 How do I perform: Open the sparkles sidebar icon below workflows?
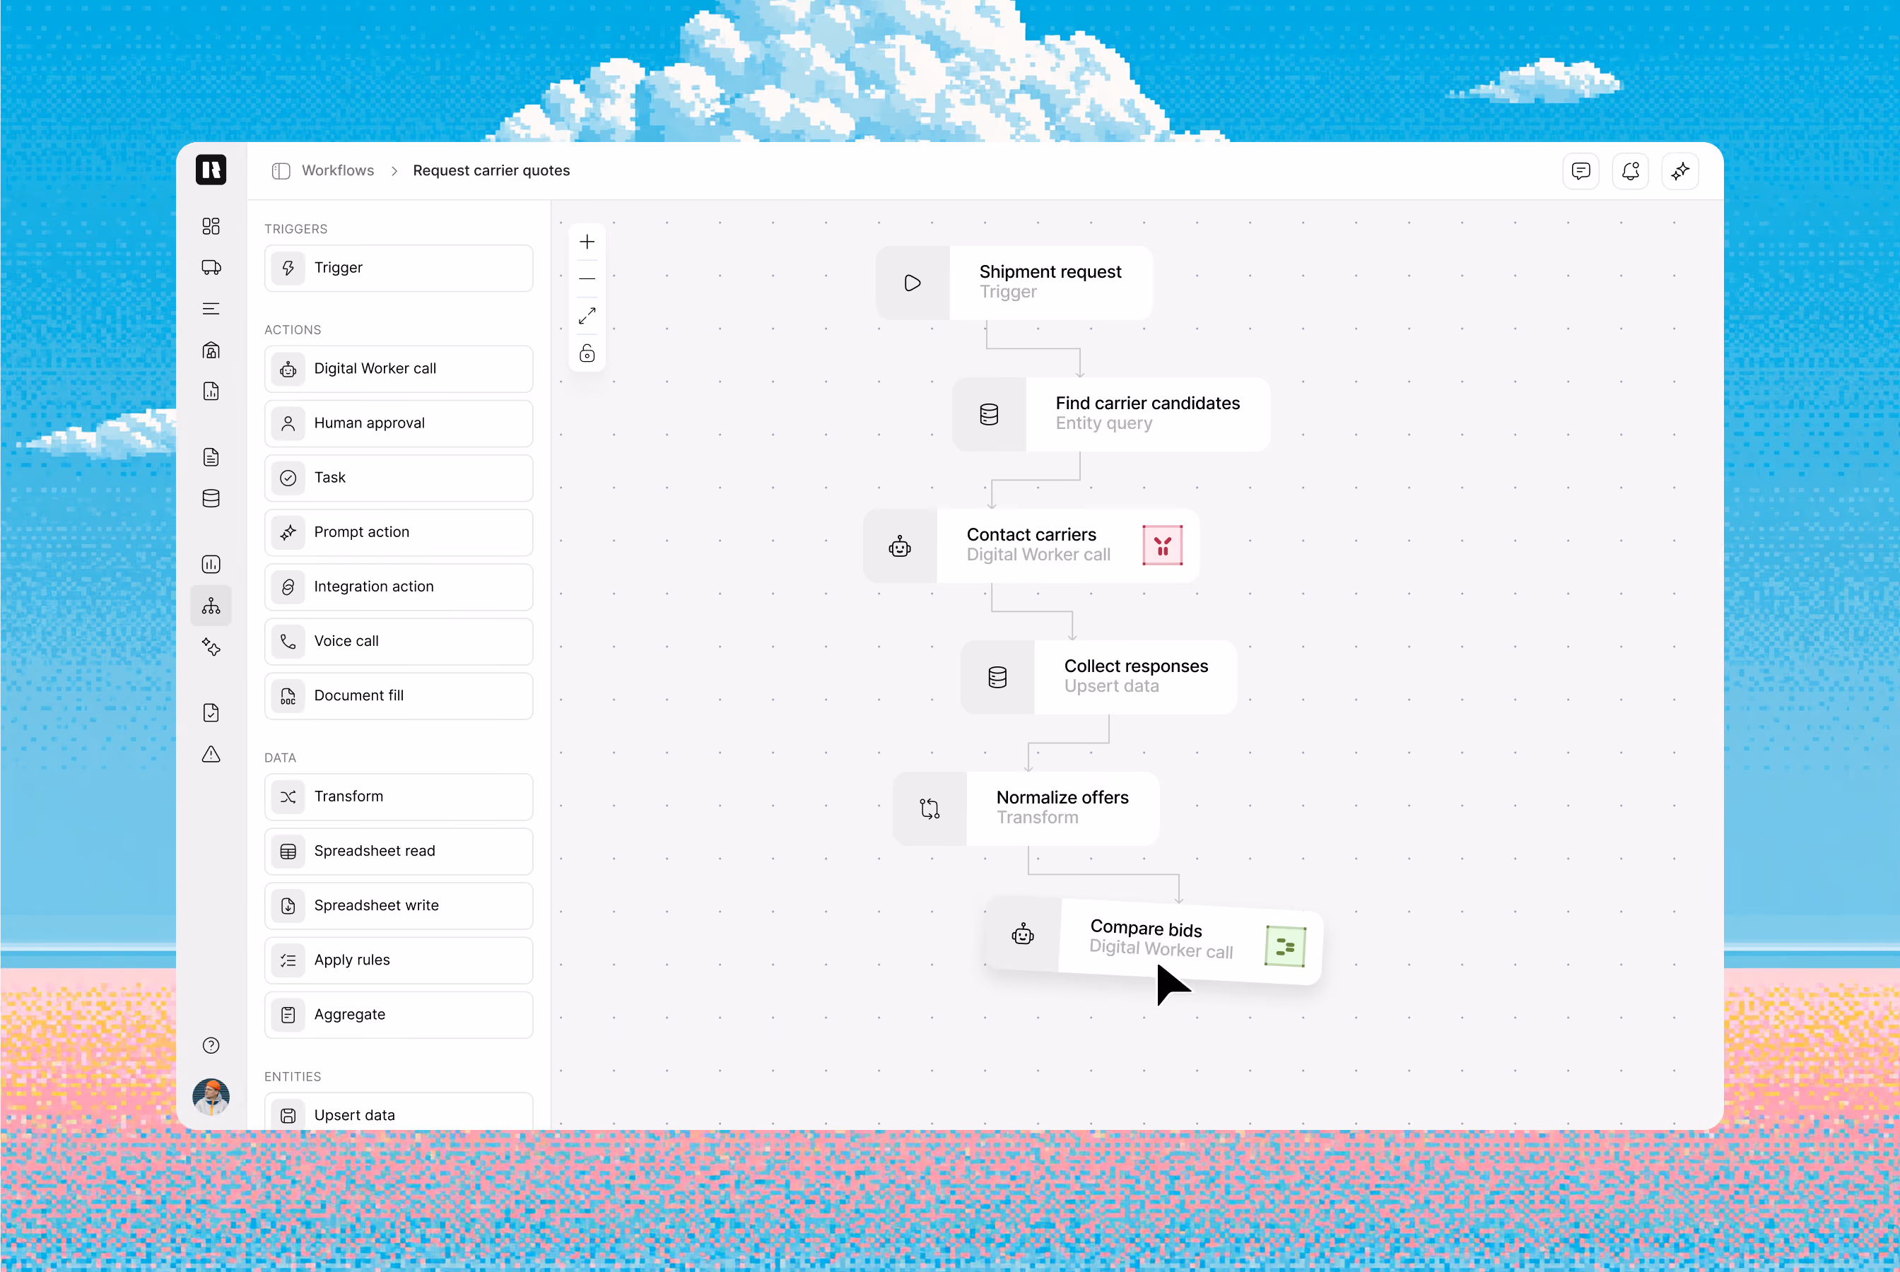point(211,647)
